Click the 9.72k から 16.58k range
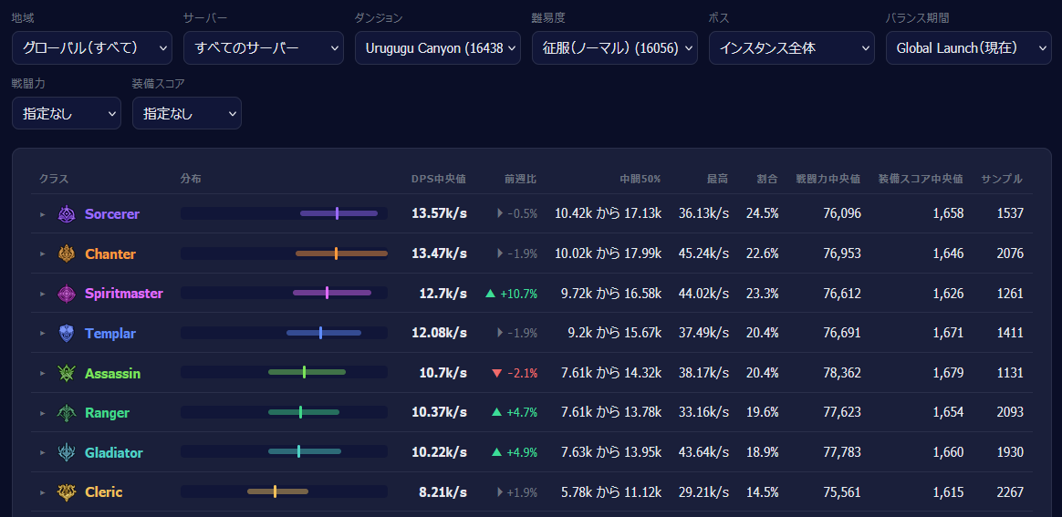The image size is (1062, 517). pyautogui.click(x=611, y=294)
